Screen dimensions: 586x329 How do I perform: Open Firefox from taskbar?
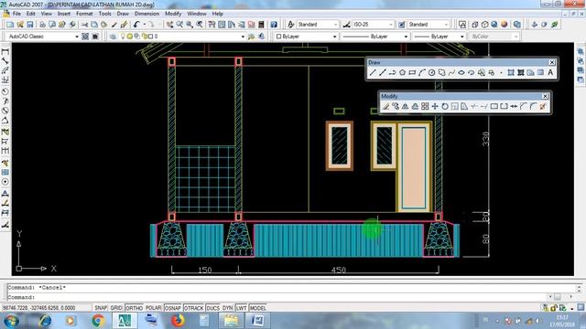pyautogui.click(x=179, y=321)
